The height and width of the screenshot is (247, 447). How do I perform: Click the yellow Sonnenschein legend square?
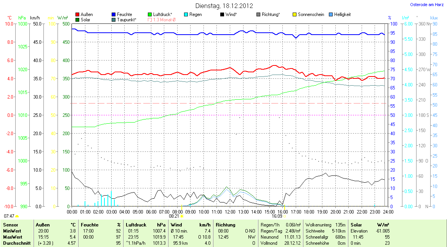295,14
